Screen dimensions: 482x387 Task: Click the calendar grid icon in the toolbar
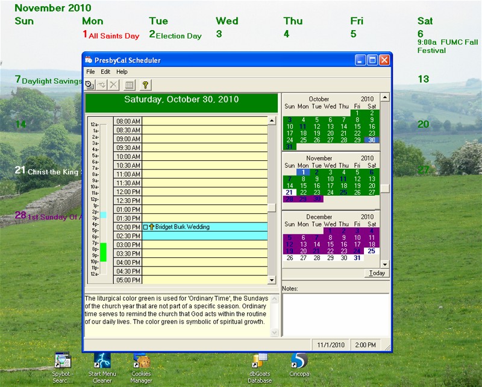129,85
